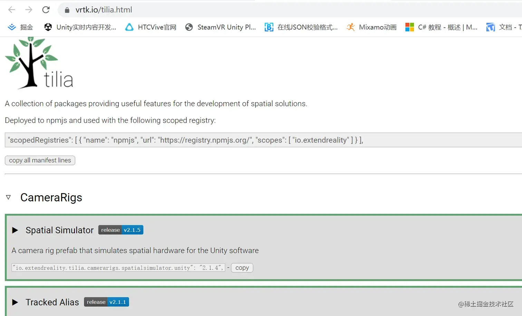Click the CameraRigs heading
This screenshot has width=522, height=316.
pyautogui.click(x=51, y=197)
